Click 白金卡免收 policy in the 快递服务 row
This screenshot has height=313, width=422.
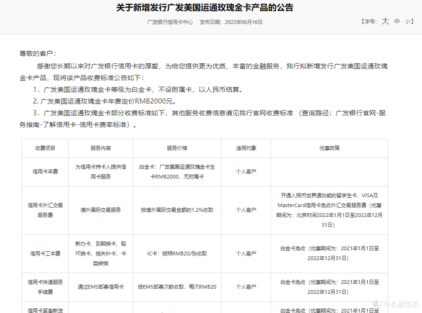pyautogui.click(x=329, y=287)
